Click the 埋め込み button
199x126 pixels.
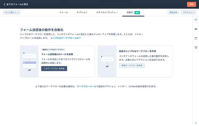(173, 12)
